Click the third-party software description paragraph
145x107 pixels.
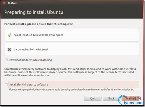[x=70, y=72]
